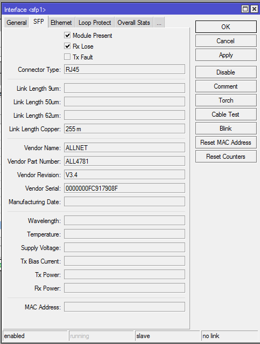
Task: Switch to the General tab
Action: pos(17,23)
